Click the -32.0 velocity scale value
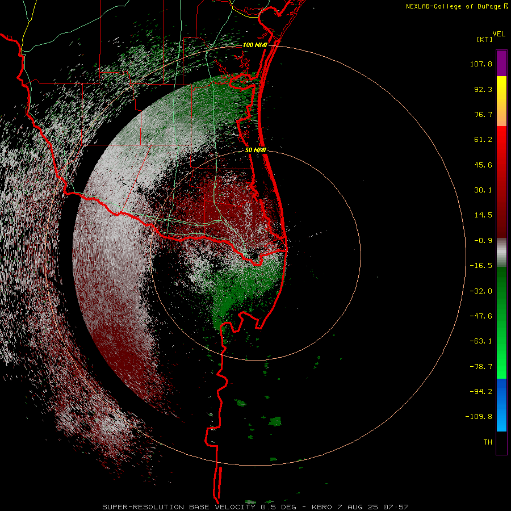Viewport: 511px width, 511px height. click(x=481, y=291)
